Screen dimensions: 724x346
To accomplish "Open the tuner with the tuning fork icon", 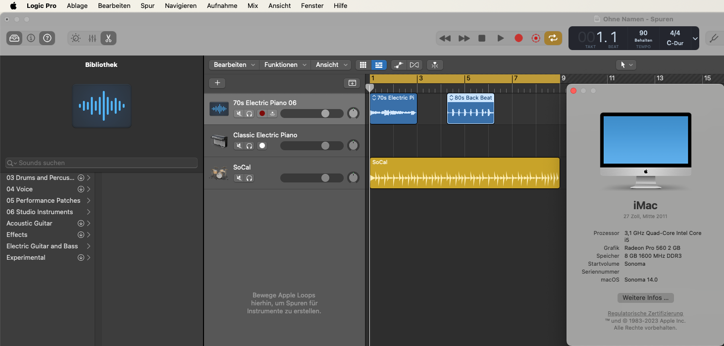I will [714, 38].
